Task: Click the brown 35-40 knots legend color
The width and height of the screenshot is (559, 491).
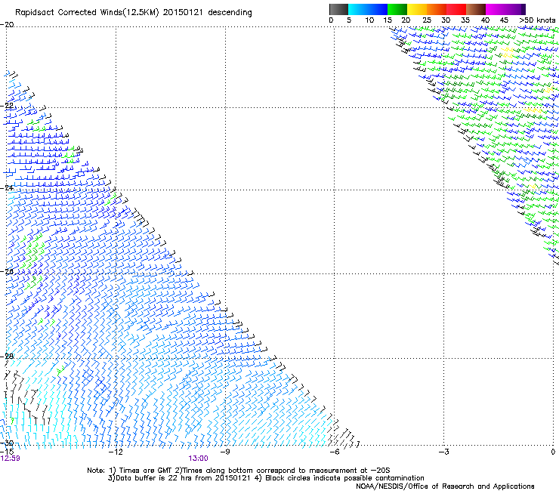Action: click(476, 9)
